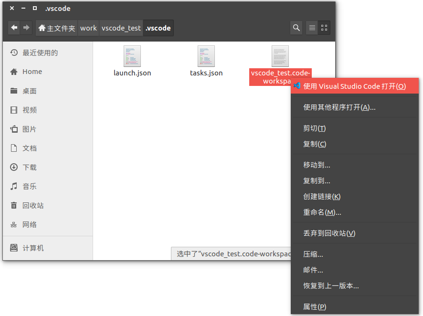Switch to icon grid view
Viewport: 423px width, 316px height.
coord(324,28)
